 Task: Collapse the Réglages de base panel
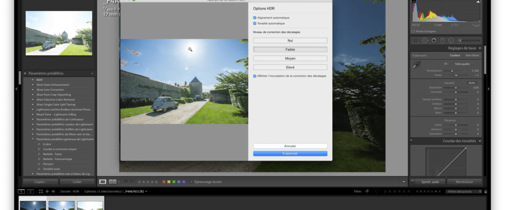pyautogui.click(x=480, y=48)
